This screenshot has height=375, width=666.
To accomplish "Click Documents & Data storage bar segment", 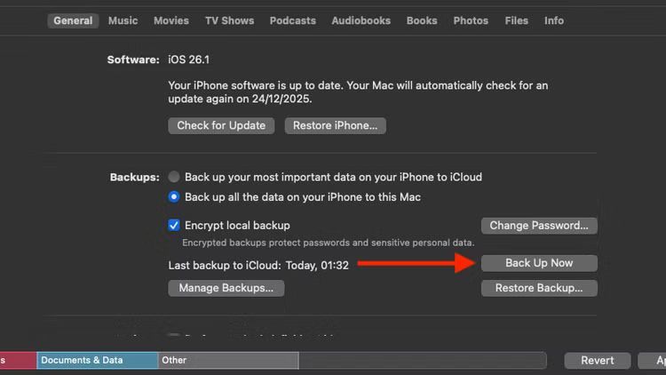I will (x=97, y=360).
